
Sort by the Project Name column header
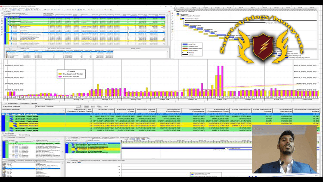coord(33,110)
